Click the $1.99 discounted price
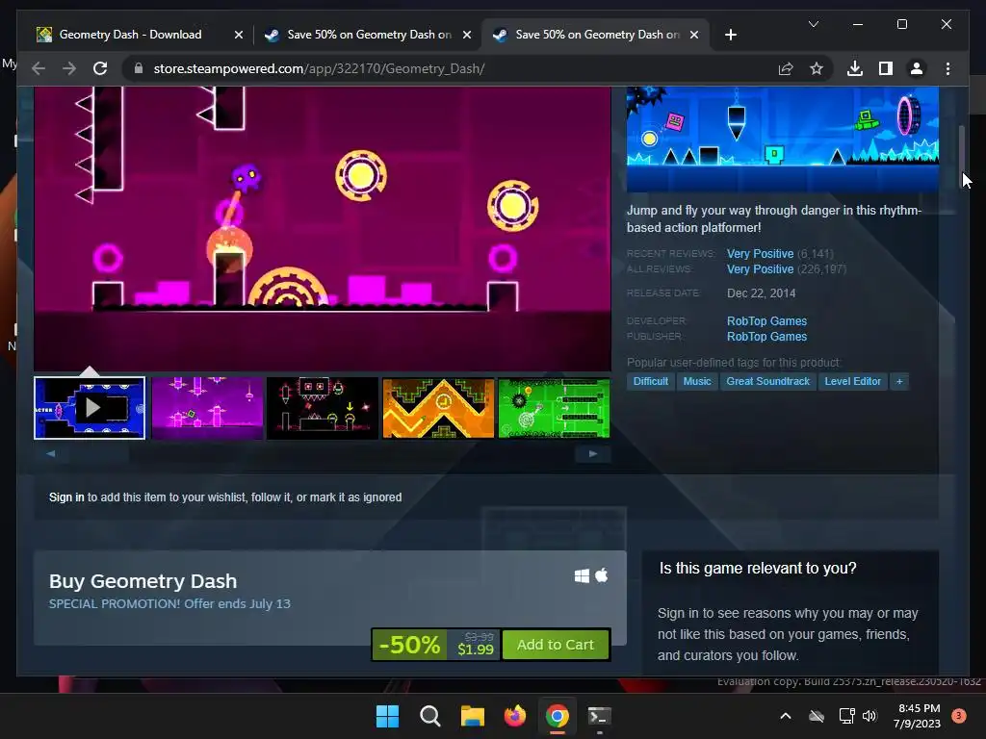This screenshot has width=986, height=739. pos(476,650)
